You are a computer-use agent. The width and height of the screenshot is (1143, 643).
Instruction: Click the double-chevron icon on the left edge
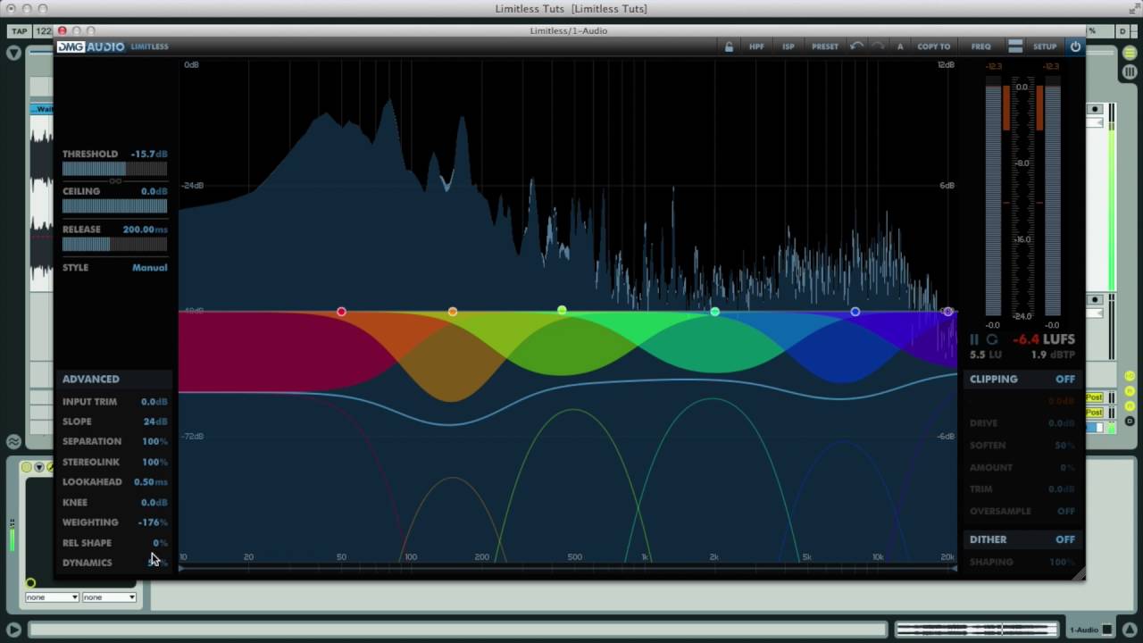pos(13,441)
